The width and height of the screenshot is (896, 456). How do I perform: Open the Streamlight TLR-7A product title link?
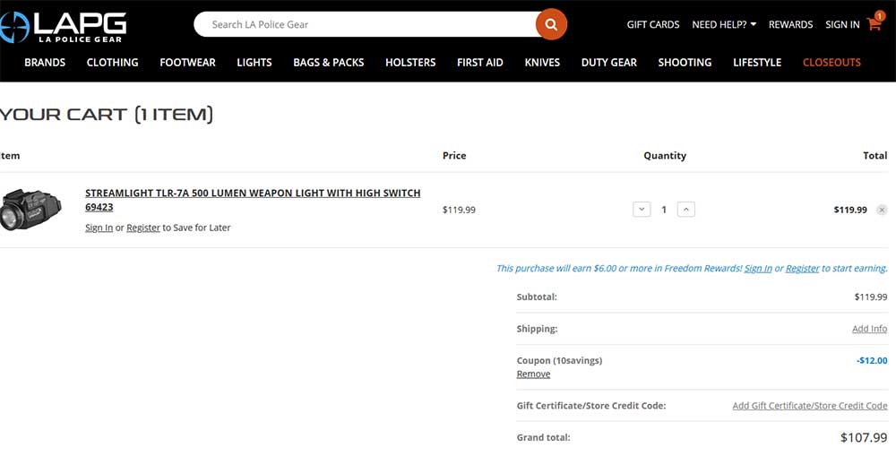tap(253, 200)
